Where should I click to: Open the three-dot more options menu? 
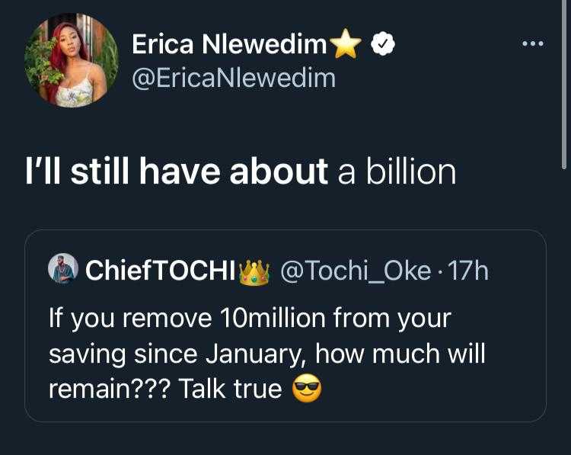[x=532, y=43]
